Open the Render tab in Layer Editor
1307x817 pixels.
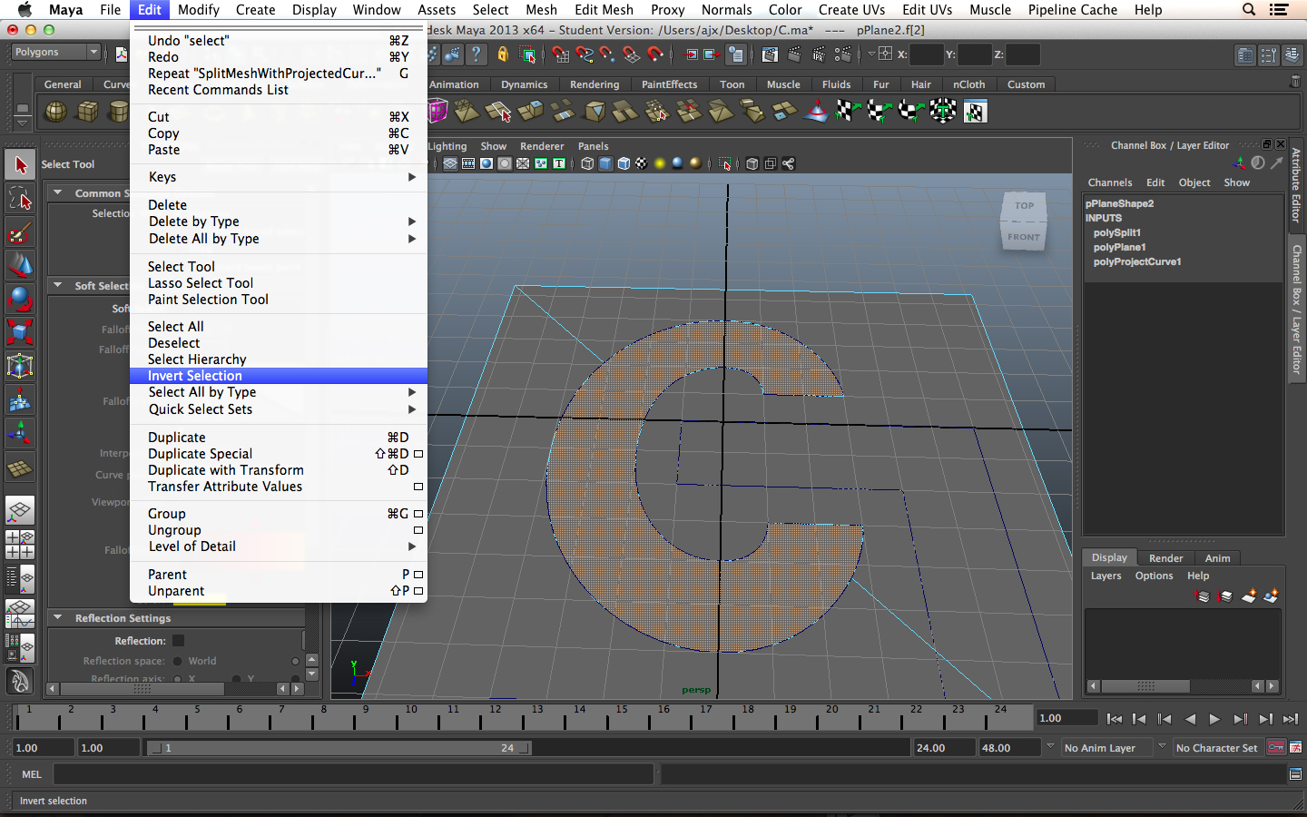(x=1165, y=558)
